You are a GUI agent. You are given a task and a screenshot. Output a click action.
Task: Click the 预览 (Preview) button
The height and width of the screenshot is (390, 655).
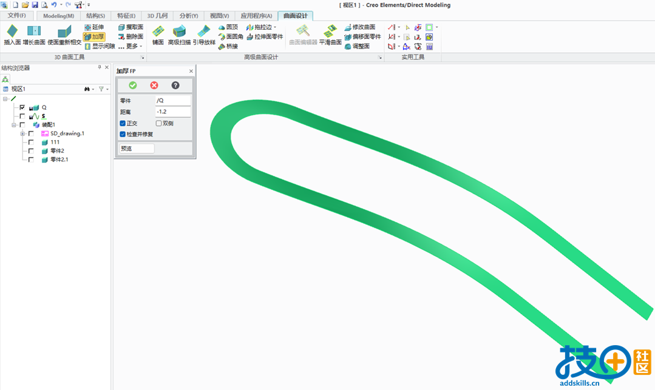(x=137, y=149)
